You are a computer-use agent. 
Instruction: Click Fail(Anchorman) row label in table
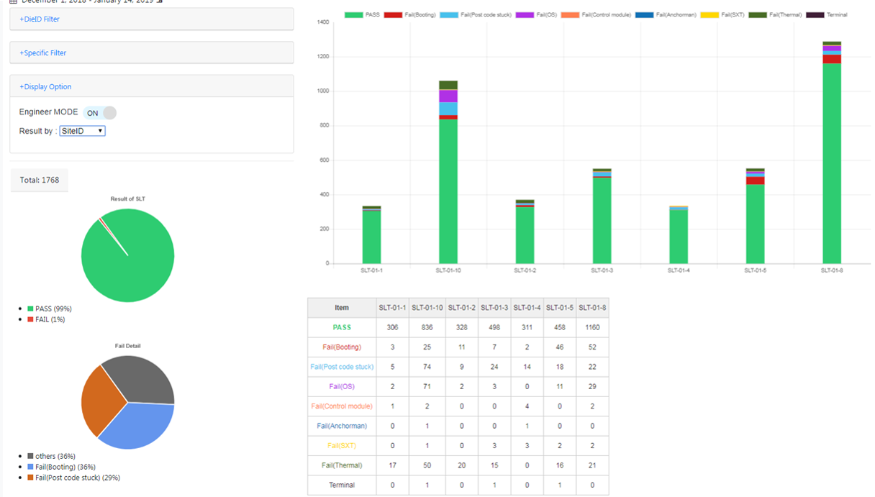tap(342, 427)
